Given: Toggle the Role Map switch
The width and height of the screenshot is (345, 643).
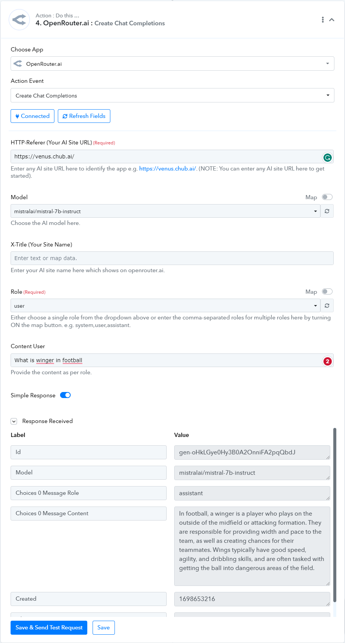Looking at the screenshot, I should click(327, 291).
